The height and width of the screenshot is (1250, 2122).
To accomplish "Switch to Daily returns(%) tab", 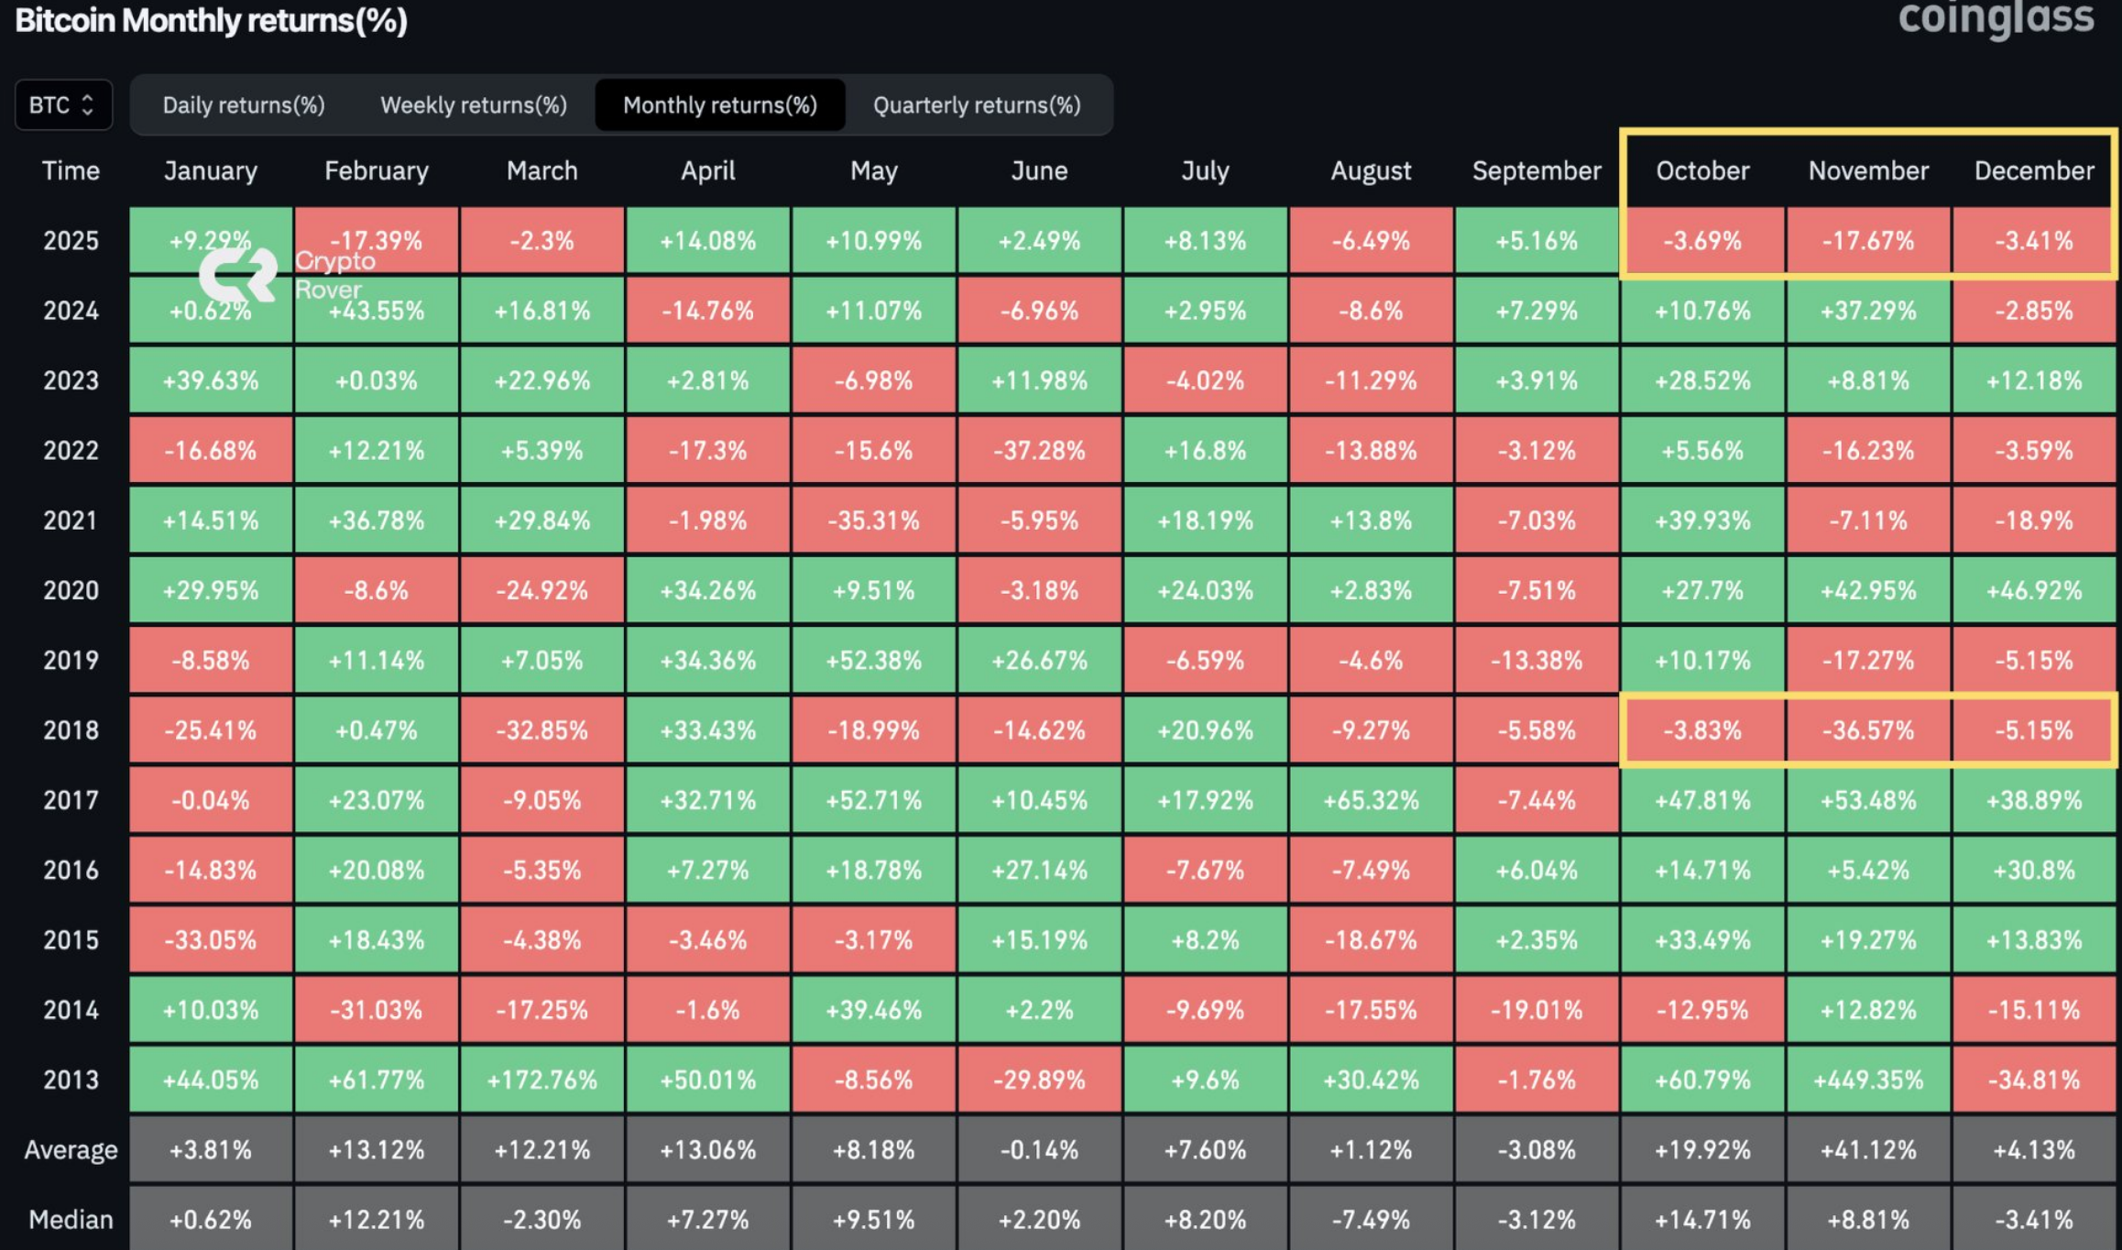I will point(244,105).
